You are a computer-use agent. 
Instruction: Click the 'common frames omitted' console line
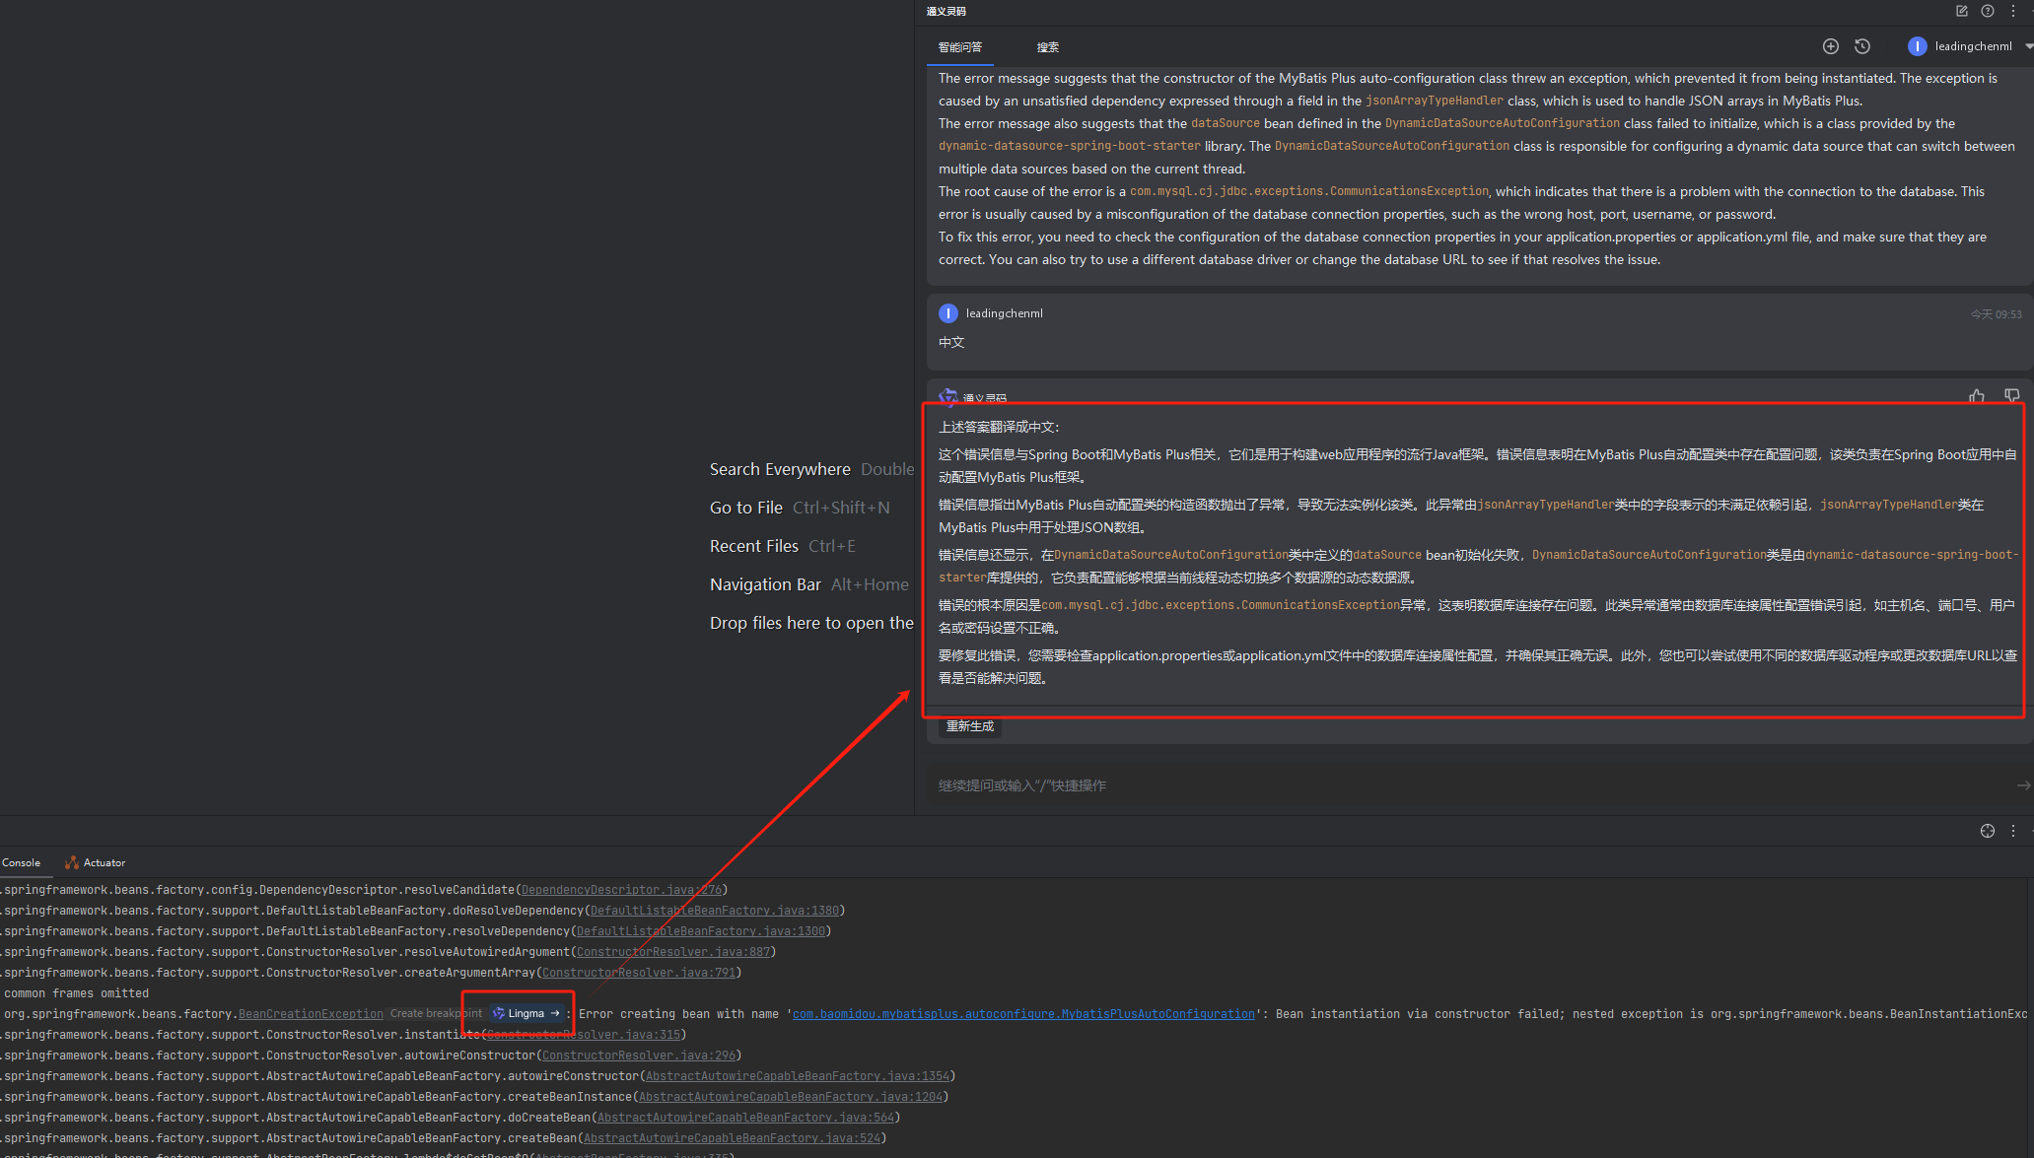point(76,993)
